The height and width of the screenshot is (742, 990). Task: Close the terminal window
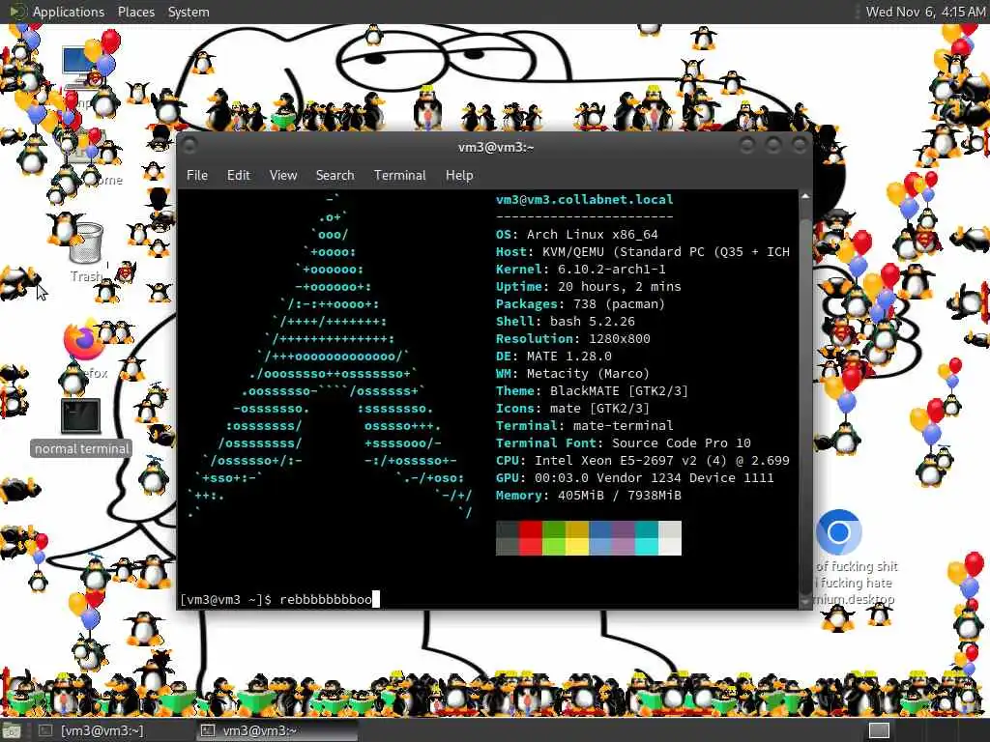(800, 147)
